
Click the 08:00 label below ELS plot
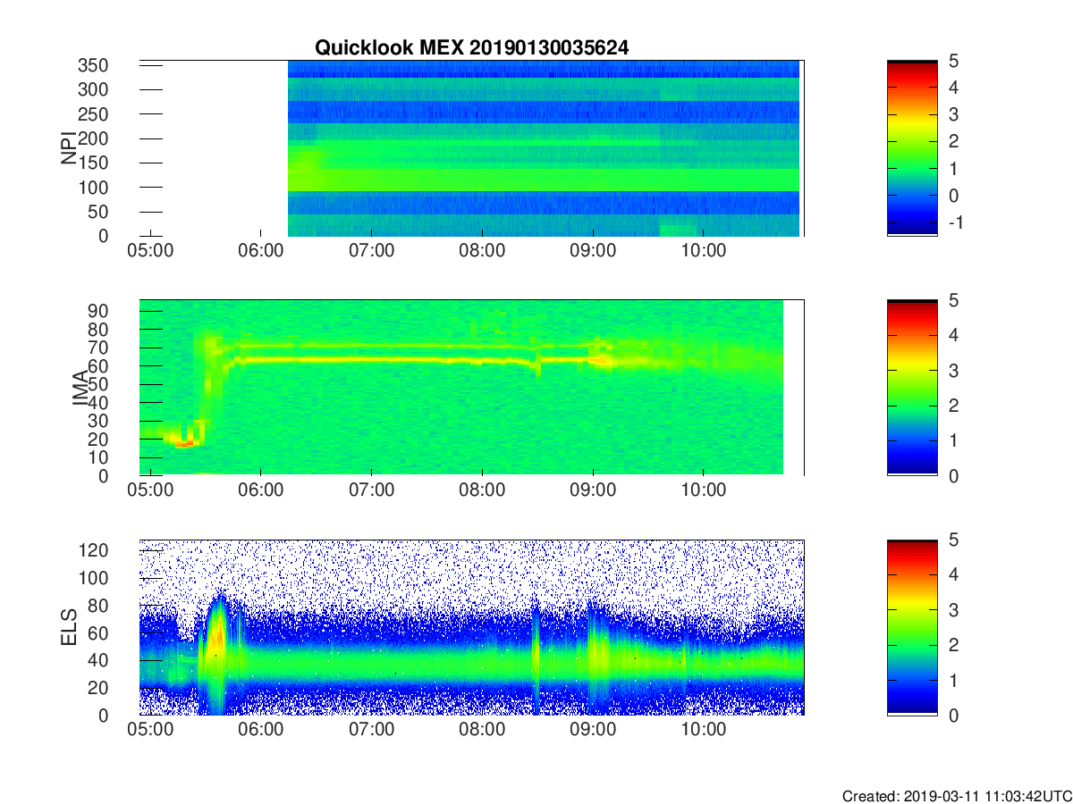click(483, 731)
